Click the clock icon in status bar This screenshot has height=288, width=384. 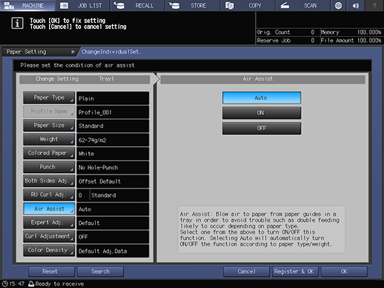tap(4, 284)
